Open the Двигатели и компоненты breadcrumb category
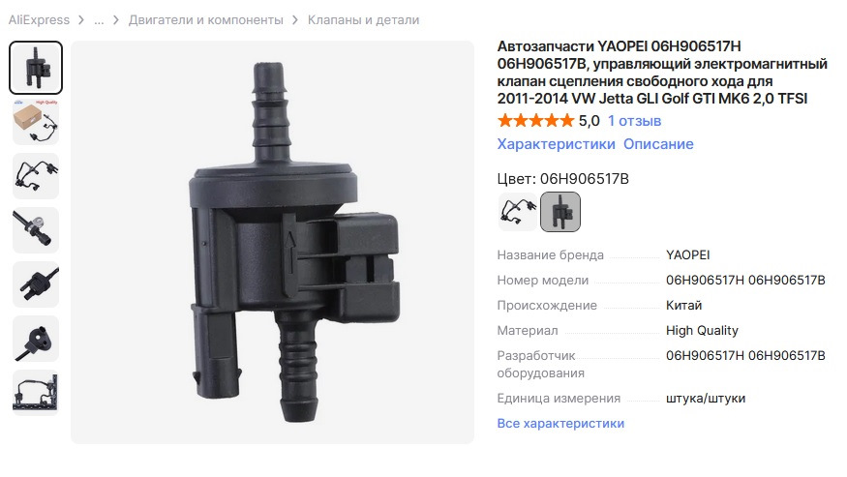This screenshot has width=847, height=477. 206,20
